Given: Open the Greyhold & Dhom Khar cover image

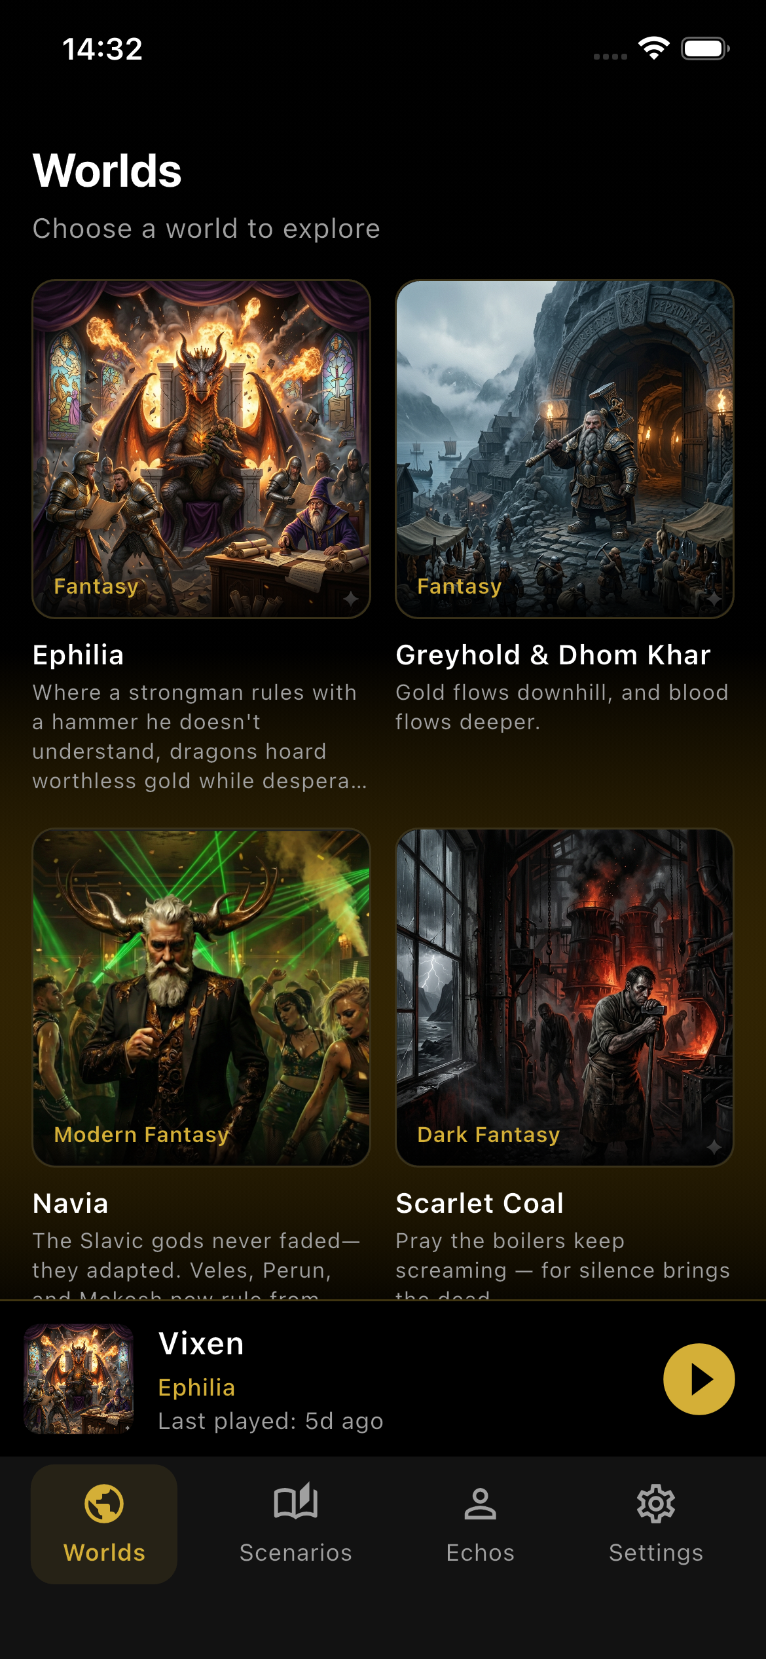Looking at the screenshot, I should tap(564, 449).
